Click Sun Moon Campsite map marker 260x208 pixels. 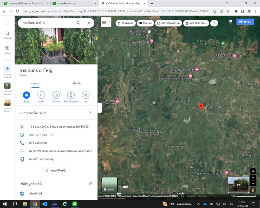223,44
